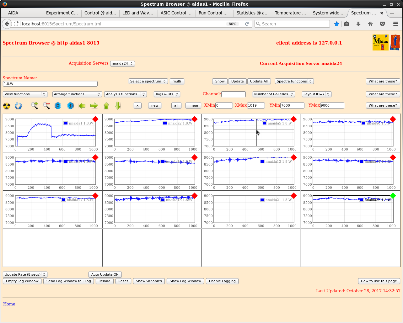
Task: Switch to the ASIC Control tab
Action: point(176,13)
